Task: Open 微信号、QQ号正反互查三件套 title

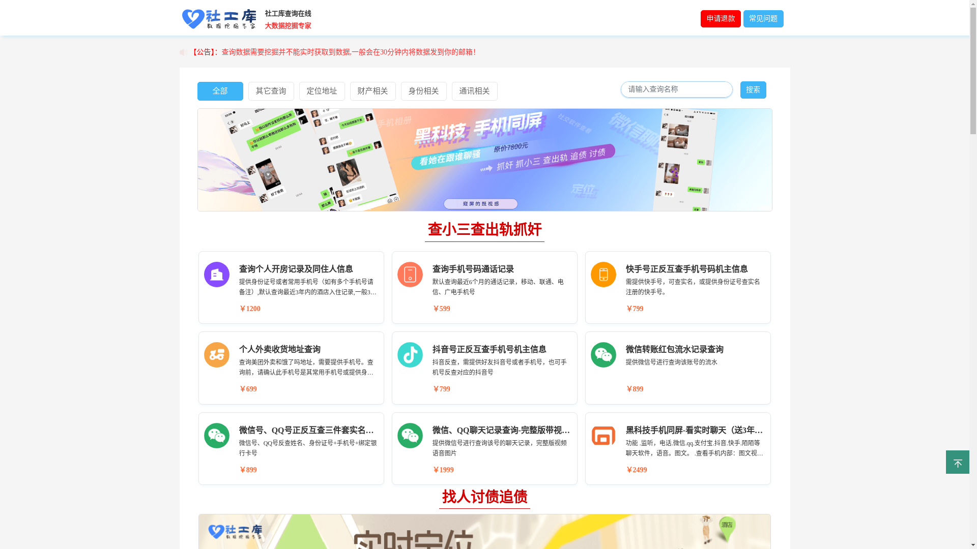Action: 307,430
